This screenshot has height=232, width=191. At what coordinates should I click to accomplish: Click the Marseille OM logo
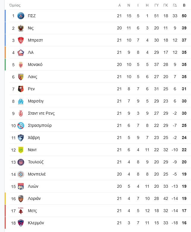click(21, 101)
